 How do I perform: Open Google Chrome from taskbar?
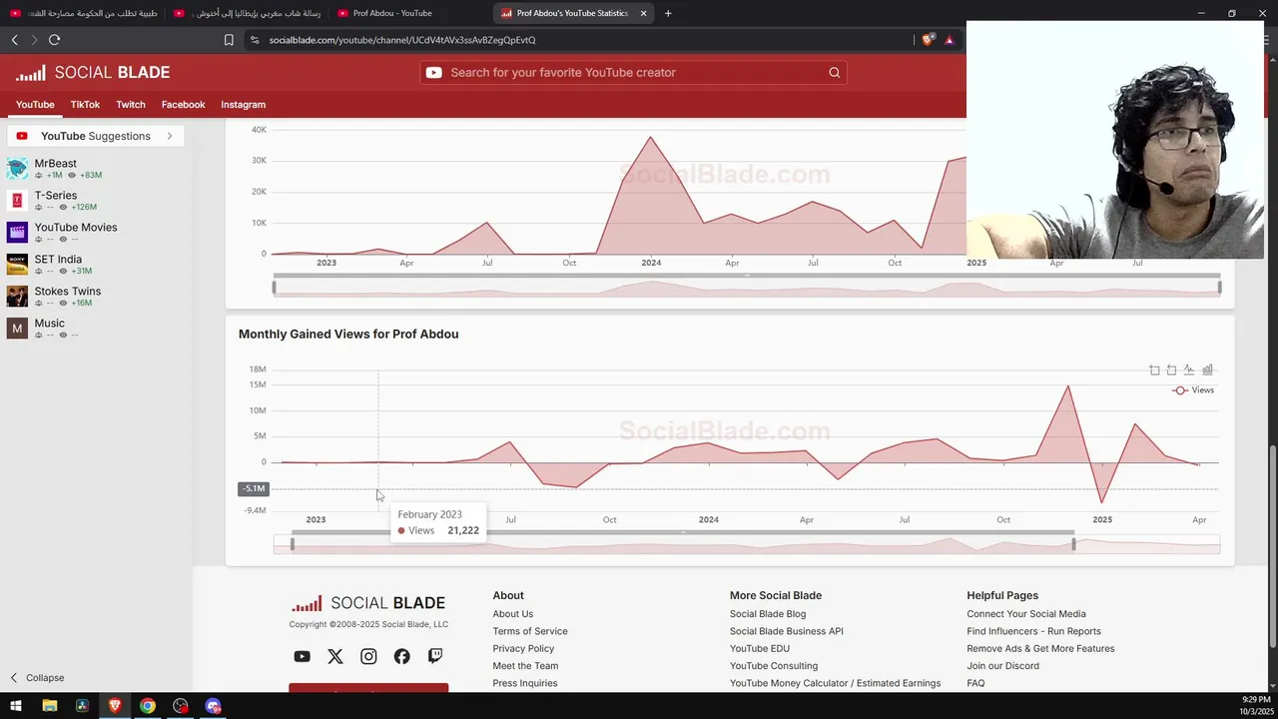click(x=148, y=706)
